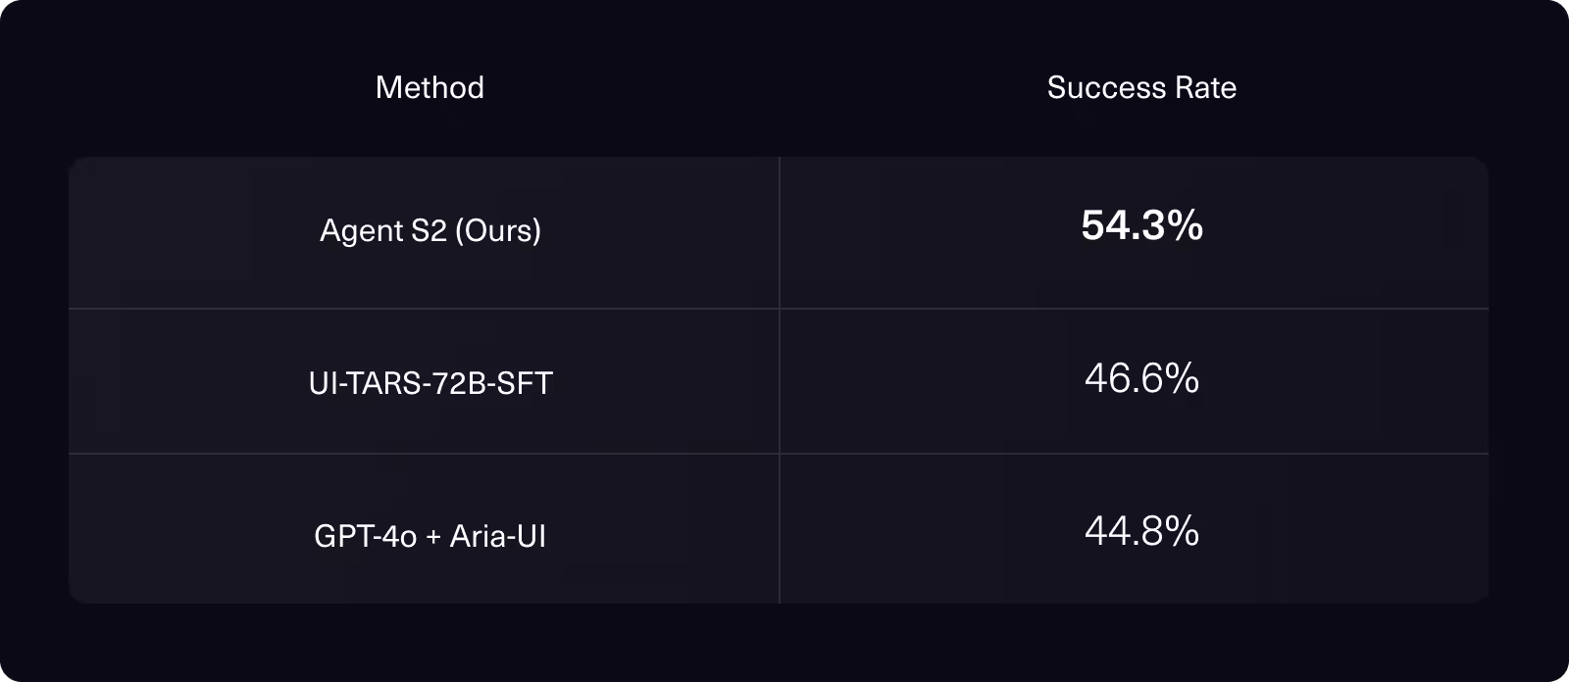This screenshot has width=1569, height=682.
Task: Click the horizontal line above GPT-4o row
Action: click(779, 454)
